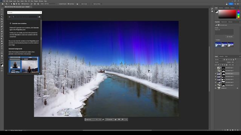Open more options in contextual task bar
Image resolution: width=241 pixels, height=135 pixels.
click(x=126, y=119)
